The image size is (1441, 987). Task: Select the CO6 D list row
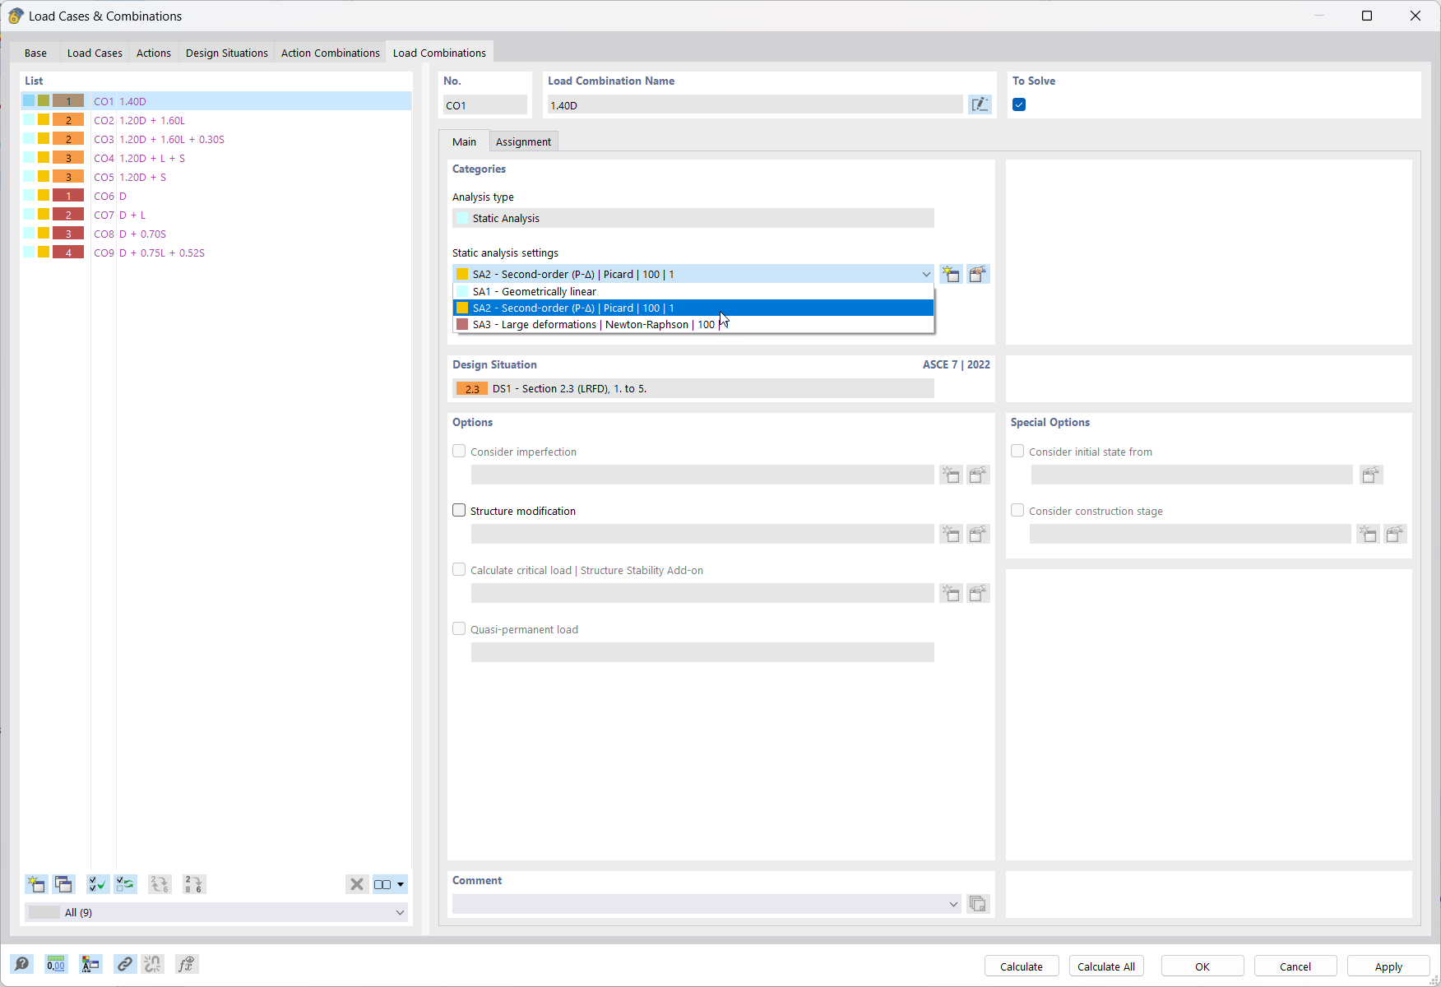point(216,196)
